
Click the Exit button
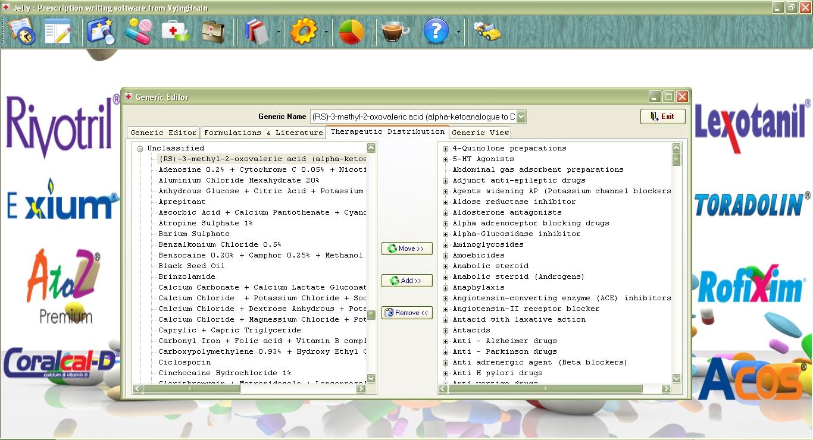663,117
